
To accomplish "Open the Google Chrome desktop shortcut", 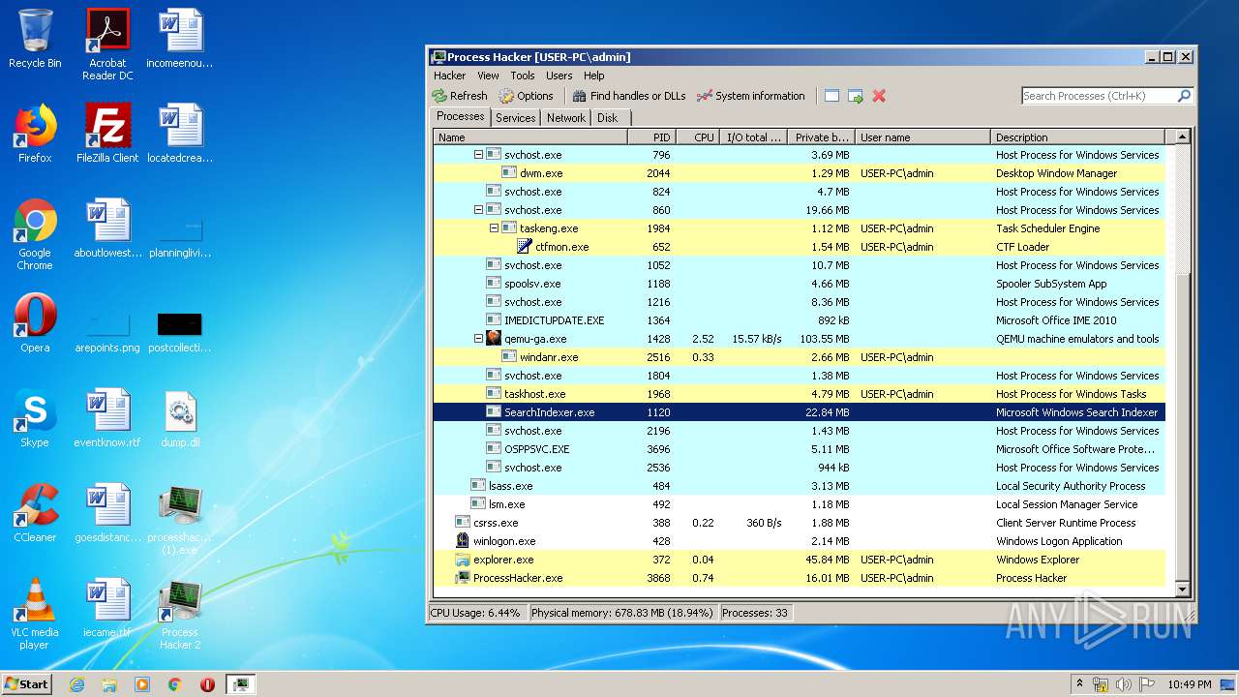I will click(35, 235).
